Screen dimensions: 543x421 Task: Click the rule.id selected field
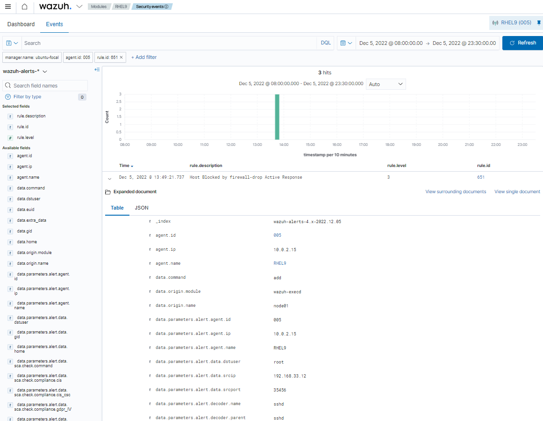coord(23,127)
